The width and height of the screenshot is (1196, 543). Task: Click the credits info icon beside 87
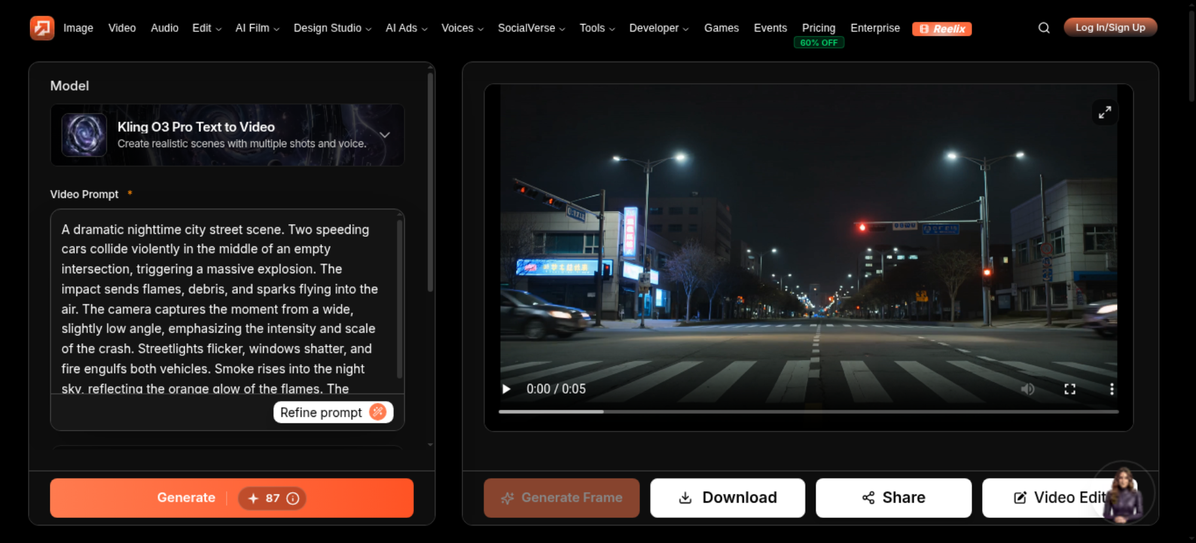(293, 498)
